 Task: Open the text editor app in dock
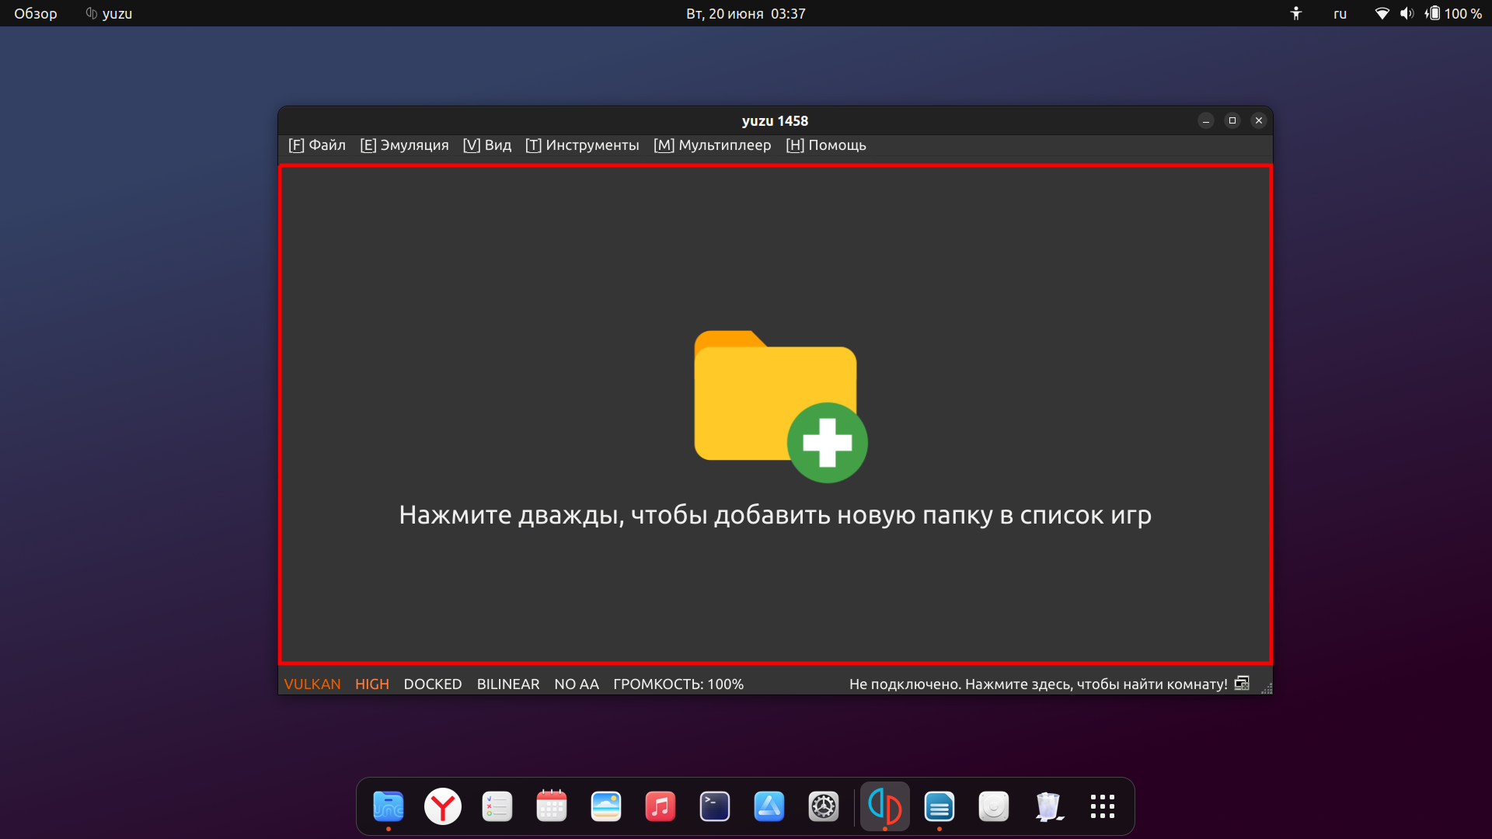[939, 806]
